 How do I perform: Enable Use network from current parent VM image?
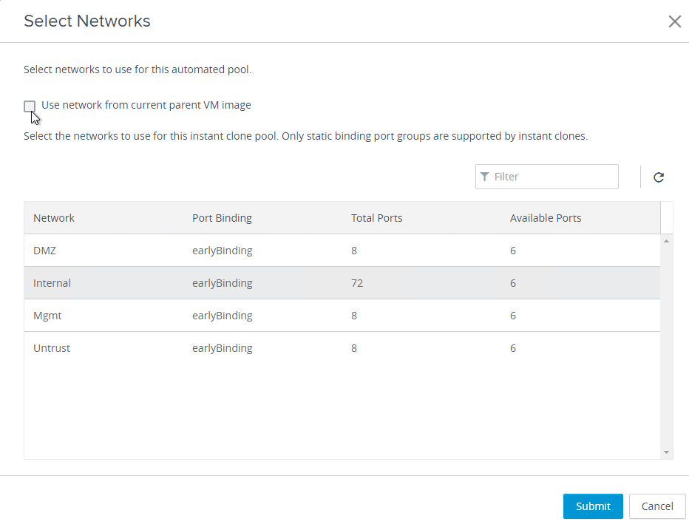(30, 106)
